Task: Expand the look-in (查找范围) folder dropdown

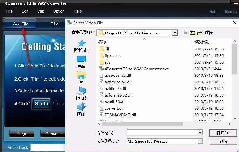Action: (175, 33)
